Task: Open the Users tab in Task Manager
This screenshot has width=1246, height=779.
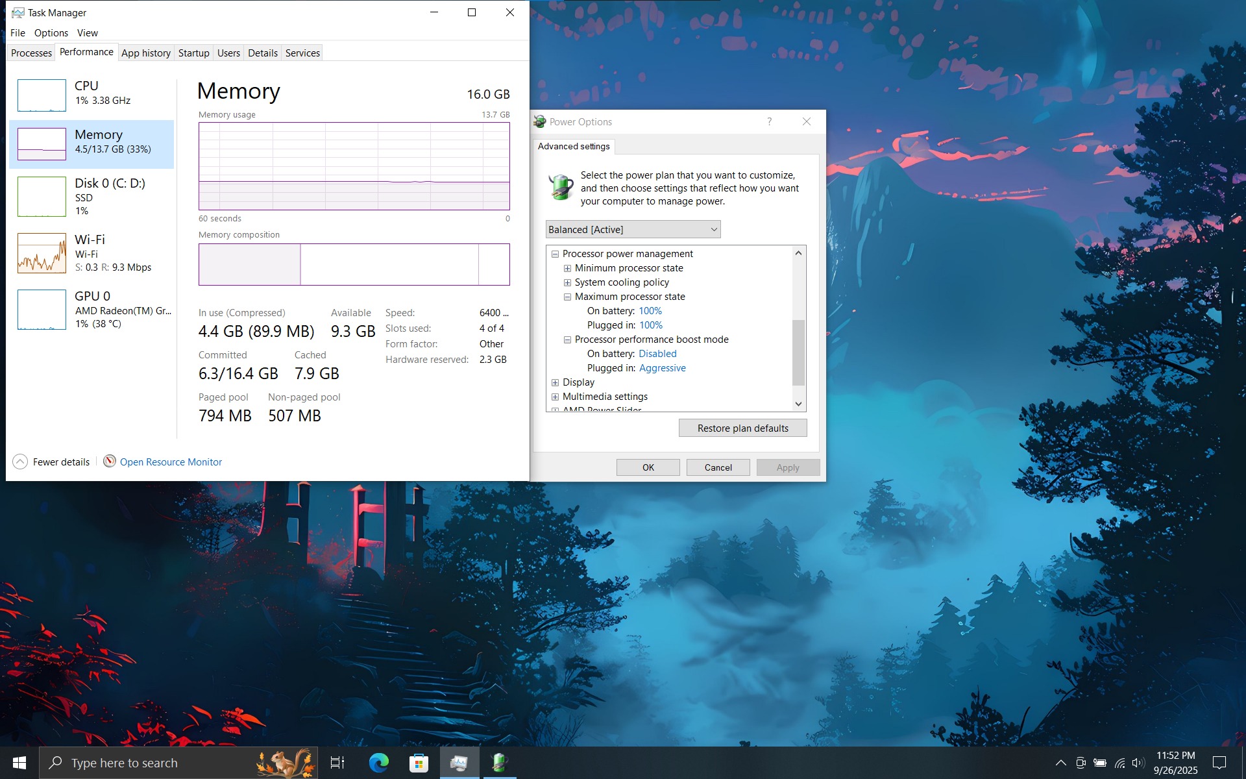Action: (228, 53)
